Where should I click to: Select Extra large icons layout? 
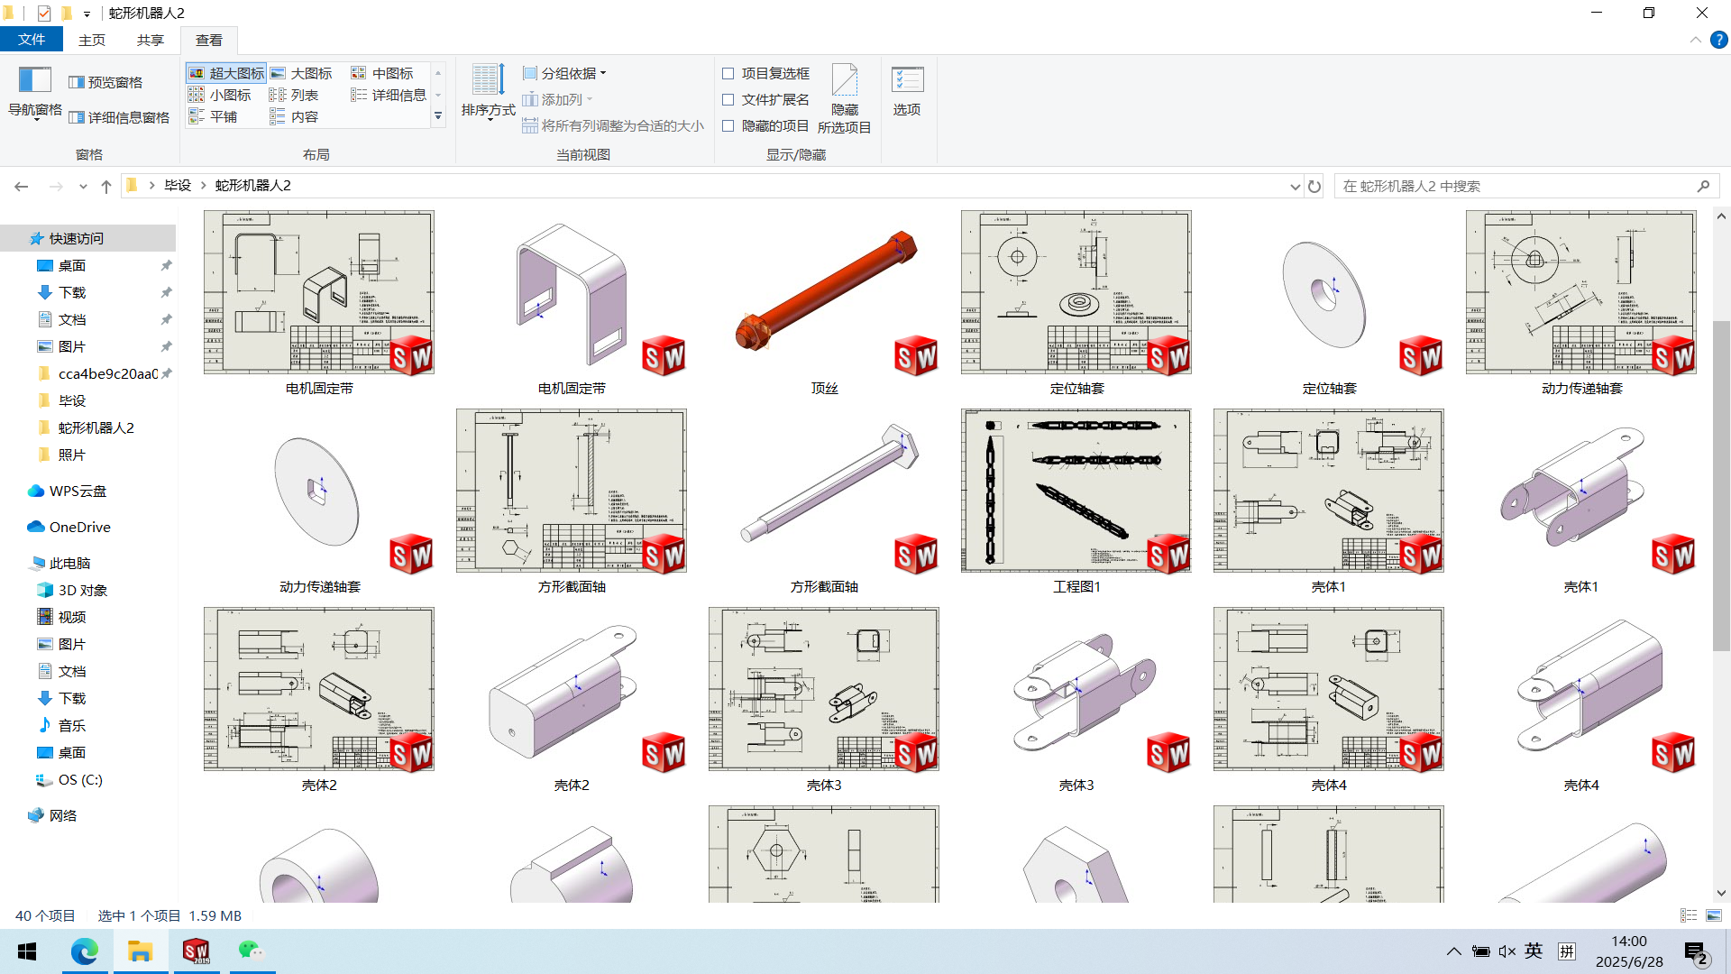(226, 73)
